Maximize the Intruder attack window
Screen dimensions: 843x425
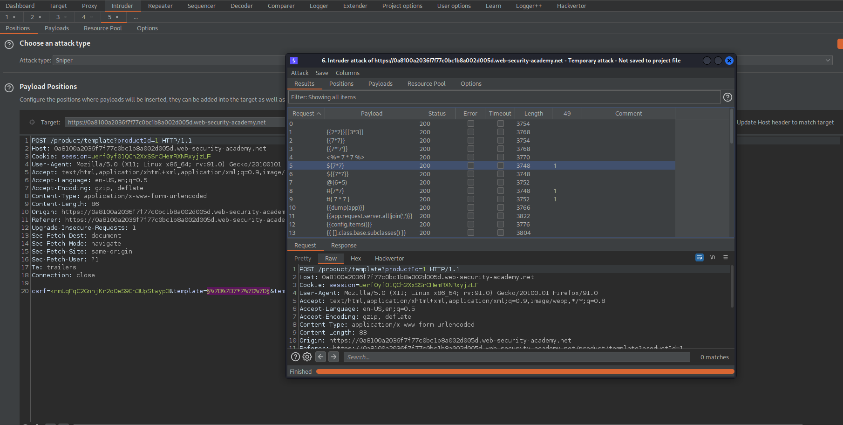pos(718,61)
